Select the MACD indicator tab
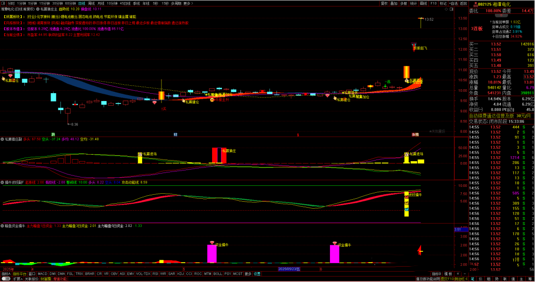Image resolution: width=535 pixels, height=282 pixels. pyautogui.click(x=43, y=274)
